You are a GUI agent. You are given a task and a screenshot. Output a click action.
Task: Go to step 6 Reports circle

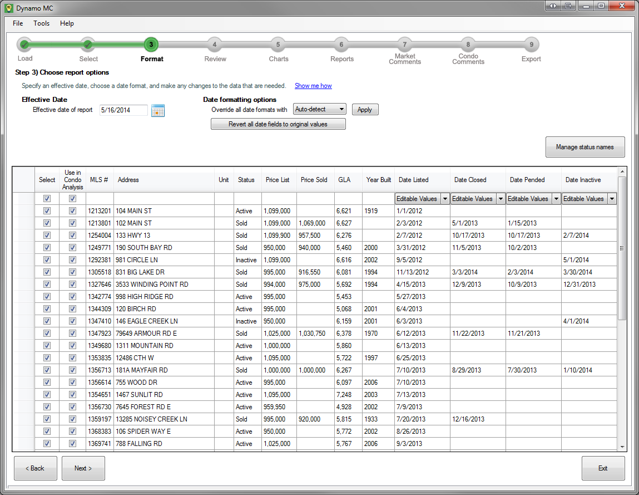click(x=341, y=45)
